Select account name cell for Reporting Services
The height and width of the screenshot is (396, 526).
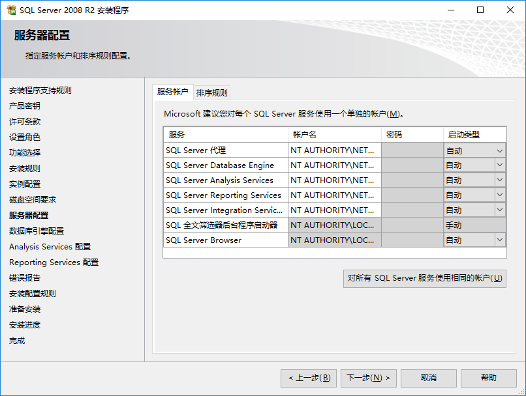pyautogui.click(x=334, y=195)
